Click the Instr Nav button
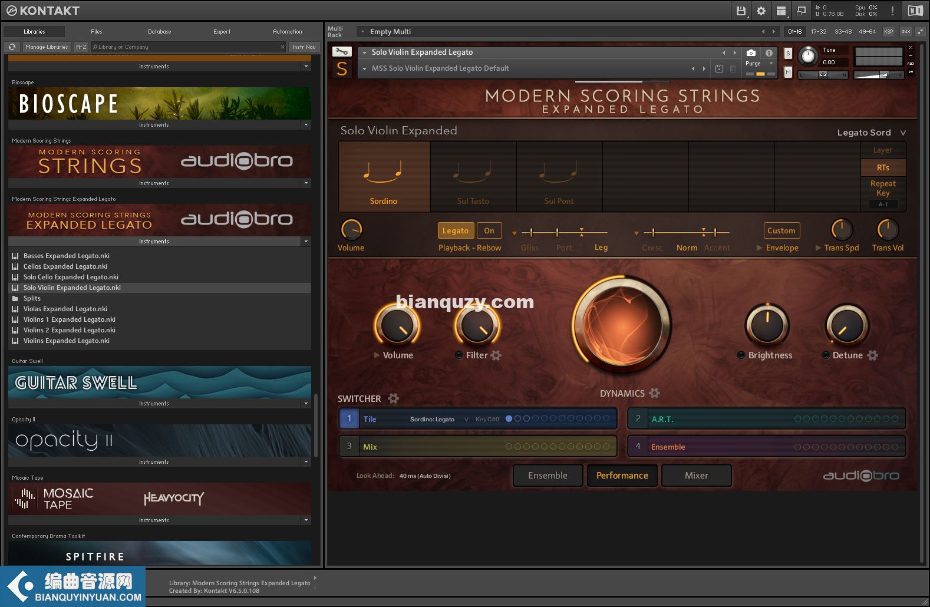 pos(304,47)
